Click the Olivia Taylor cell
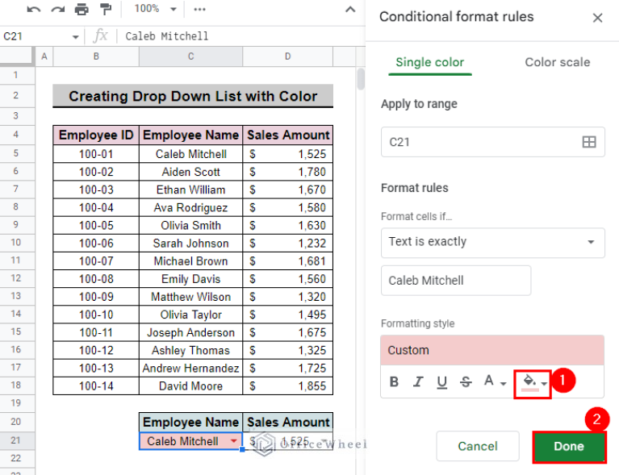 point(190,315)
